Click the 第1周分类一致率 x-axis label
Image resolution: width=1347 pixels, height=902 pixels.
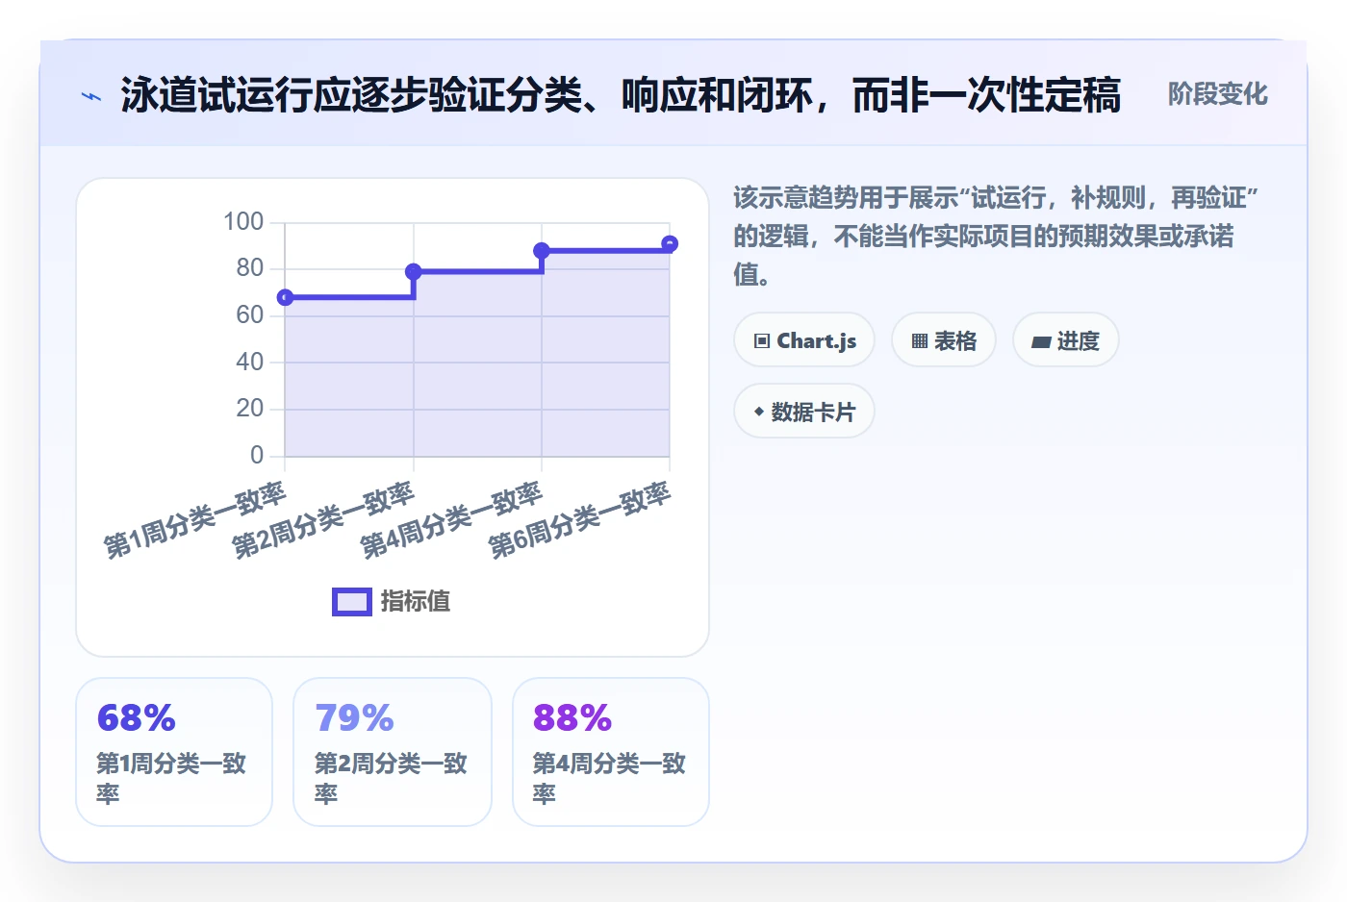195,520
